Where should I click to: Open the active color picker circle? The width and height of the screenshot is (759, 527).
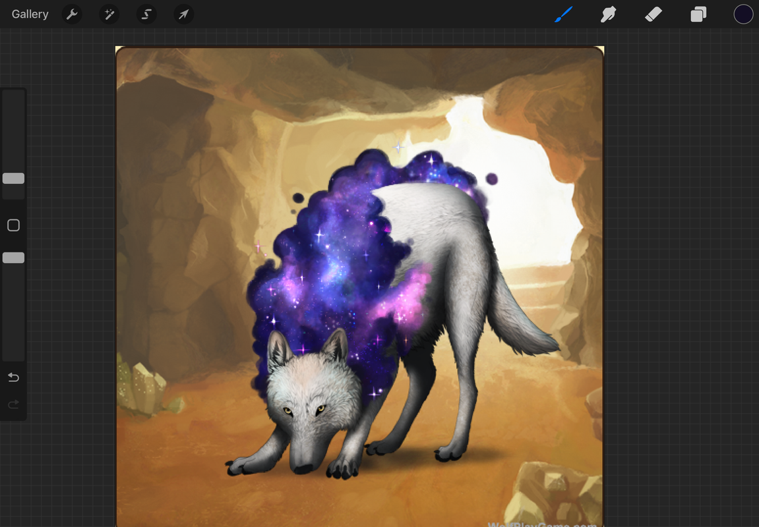tap(743, 14)
